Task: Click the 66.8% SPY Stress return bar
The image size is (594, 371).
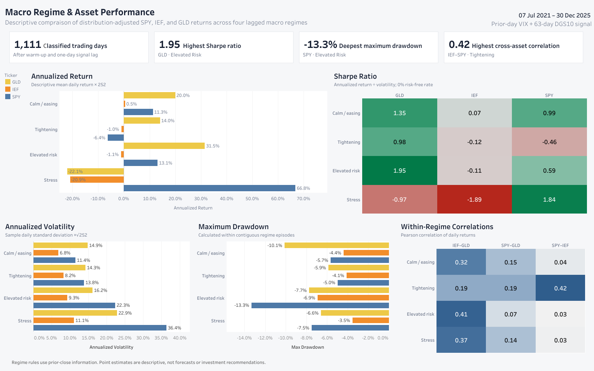Action: click(210, 188)
